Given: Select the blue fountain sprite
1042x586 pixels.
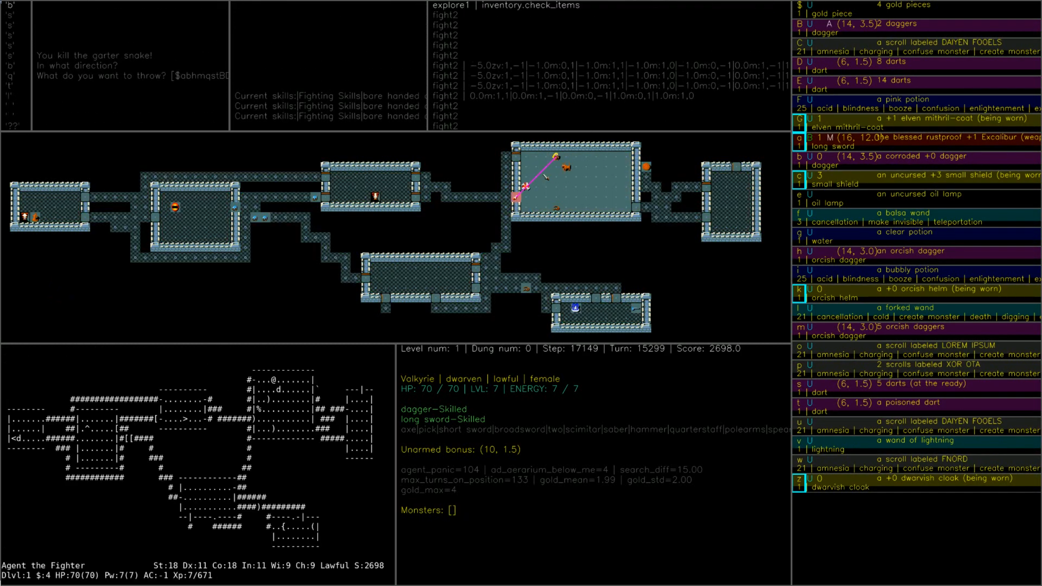Looking at the screenshot, I should point(576,308).
